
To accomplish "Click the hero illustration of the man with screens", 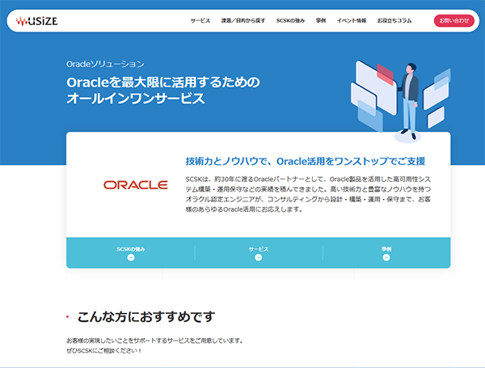I will (x=400, y=101).
